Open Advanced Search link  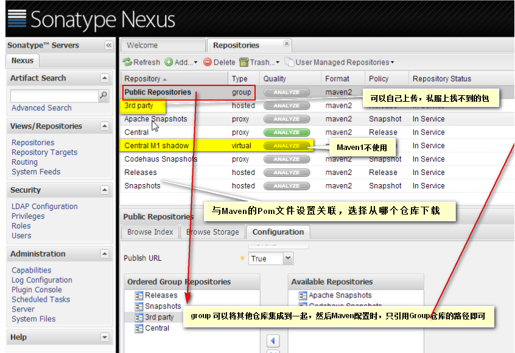tap(41, 108)
